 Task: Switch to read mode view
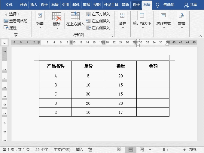tap(119, 149)
